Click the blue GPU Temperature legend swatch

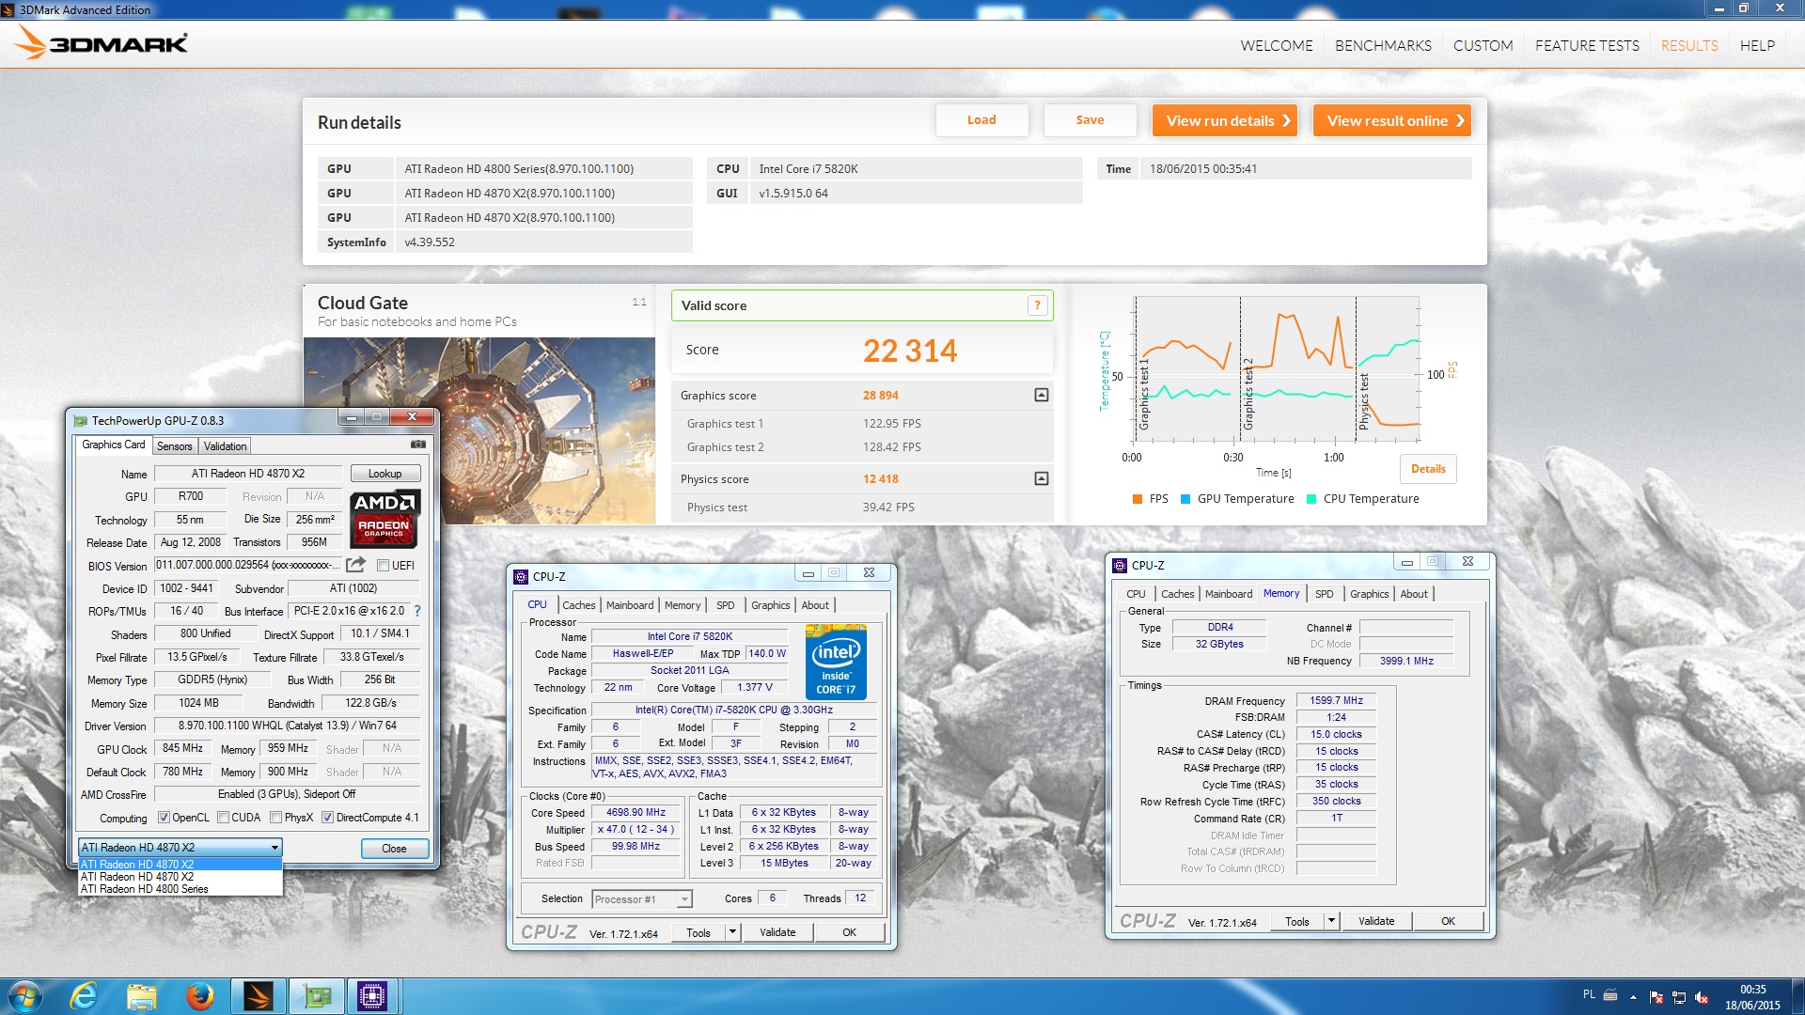1185,499
